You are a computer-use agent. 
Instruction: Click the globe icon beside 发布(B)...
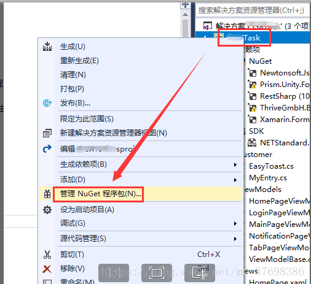click(x=47, y=103)
